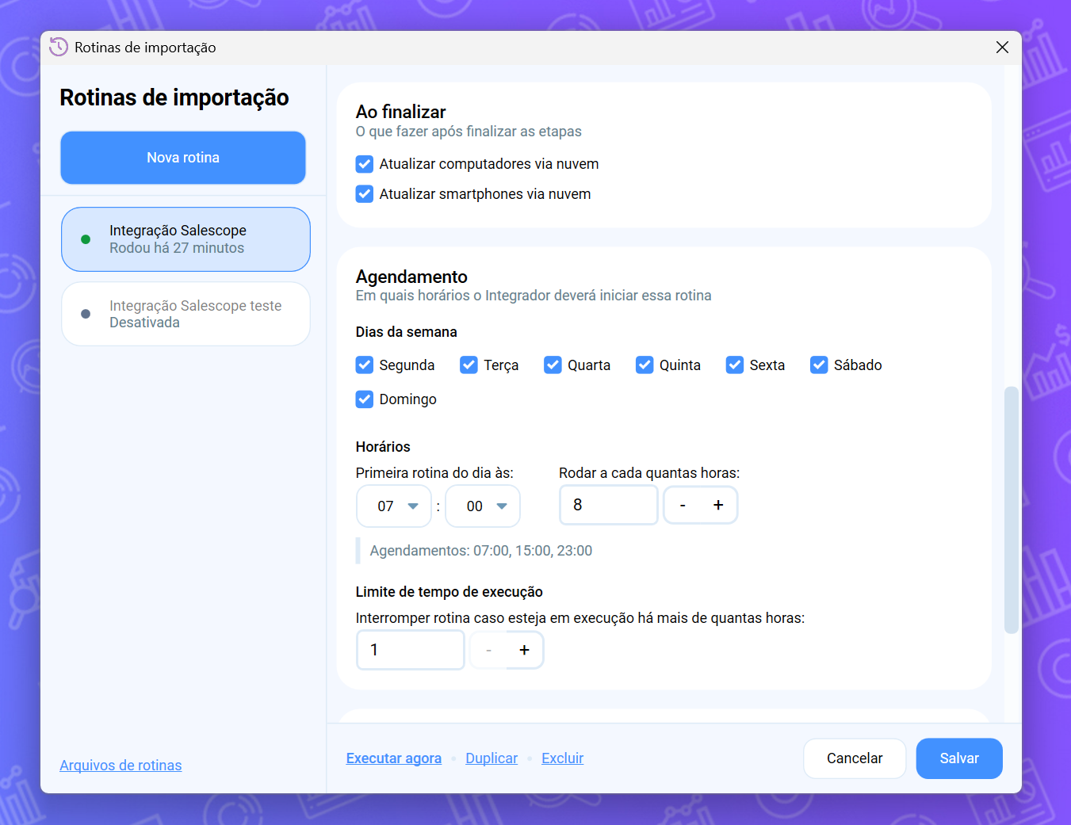
Task: Close the Rotinas de importação window
Action: click(x=1002, y=48)
